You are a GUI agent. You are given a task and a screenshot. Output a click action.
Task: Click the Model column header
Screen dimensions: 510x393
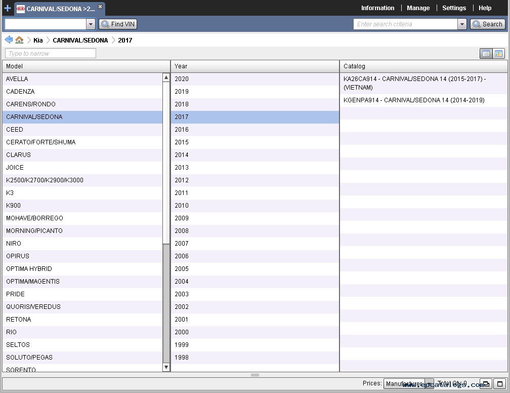click(x=86, y=66)
